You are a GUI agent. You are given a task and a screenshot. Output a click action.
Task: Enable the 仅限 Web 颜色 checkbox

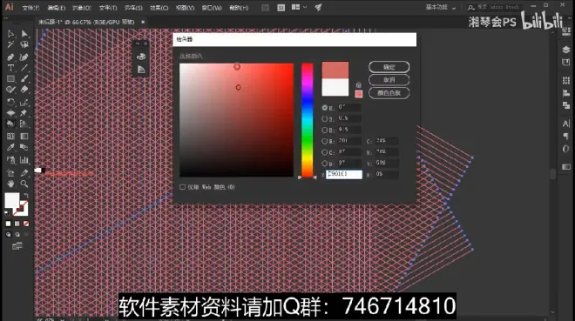pyautogui.click(x=182, y=187)
